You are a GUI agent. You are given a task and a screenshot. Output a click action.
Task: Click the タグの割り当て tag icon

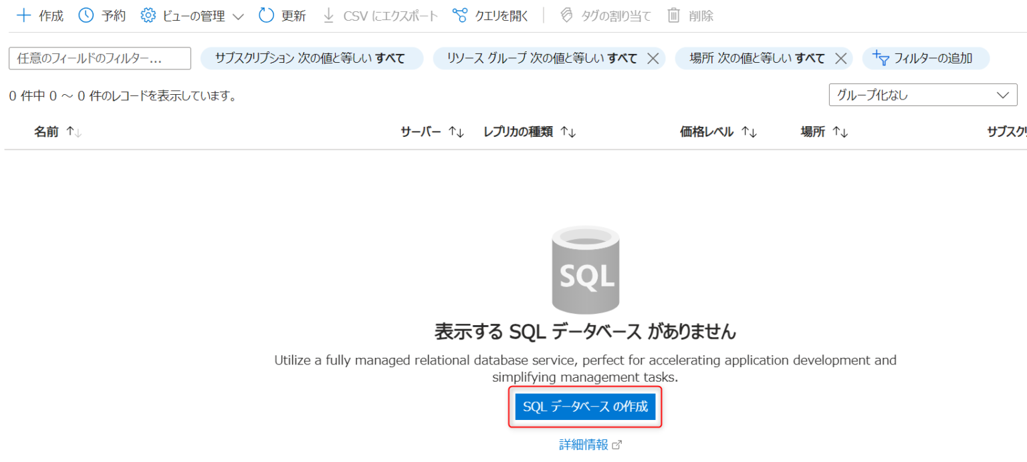pos(566,16)
